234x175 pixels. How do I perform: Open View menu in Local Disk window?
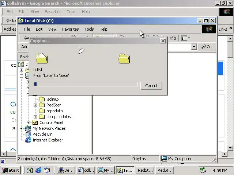coord(52,29)
